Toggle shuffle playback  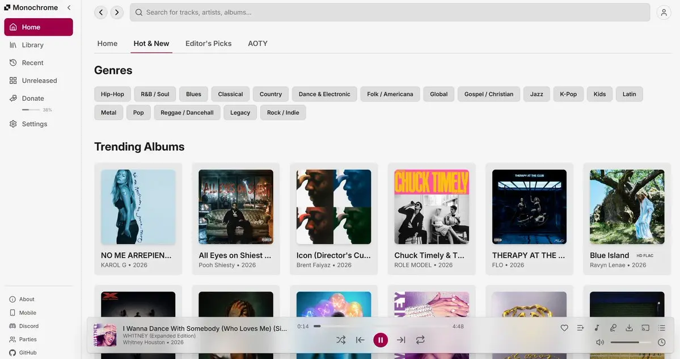click(x=341, y=340)
